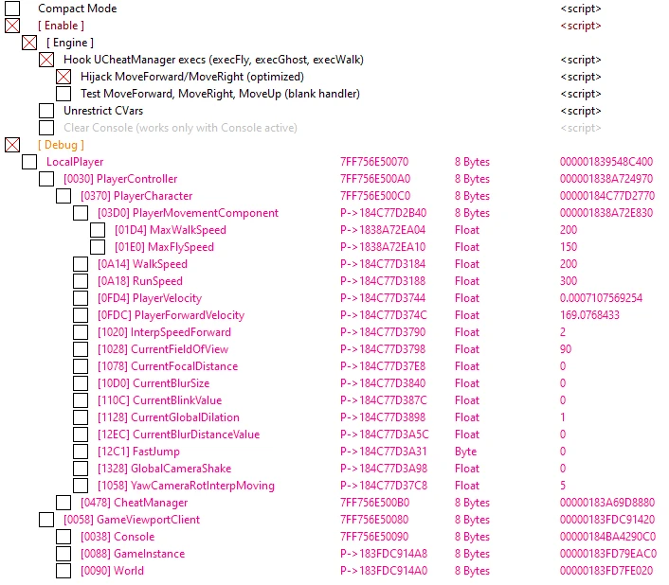Click PlayerForwardVelocity value 169.0768433
This screenshot has width=669, height=585.
click(589, 315)
